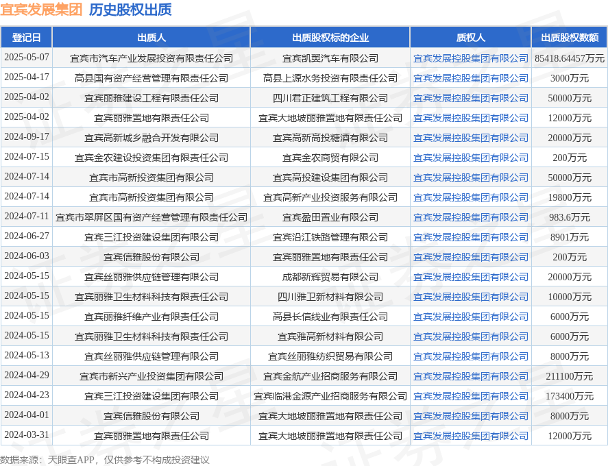The height and width of the screenshot is (466, 608).
Task: Select company 高县上源水务投资有限责任公司
Action: (330, 78)
